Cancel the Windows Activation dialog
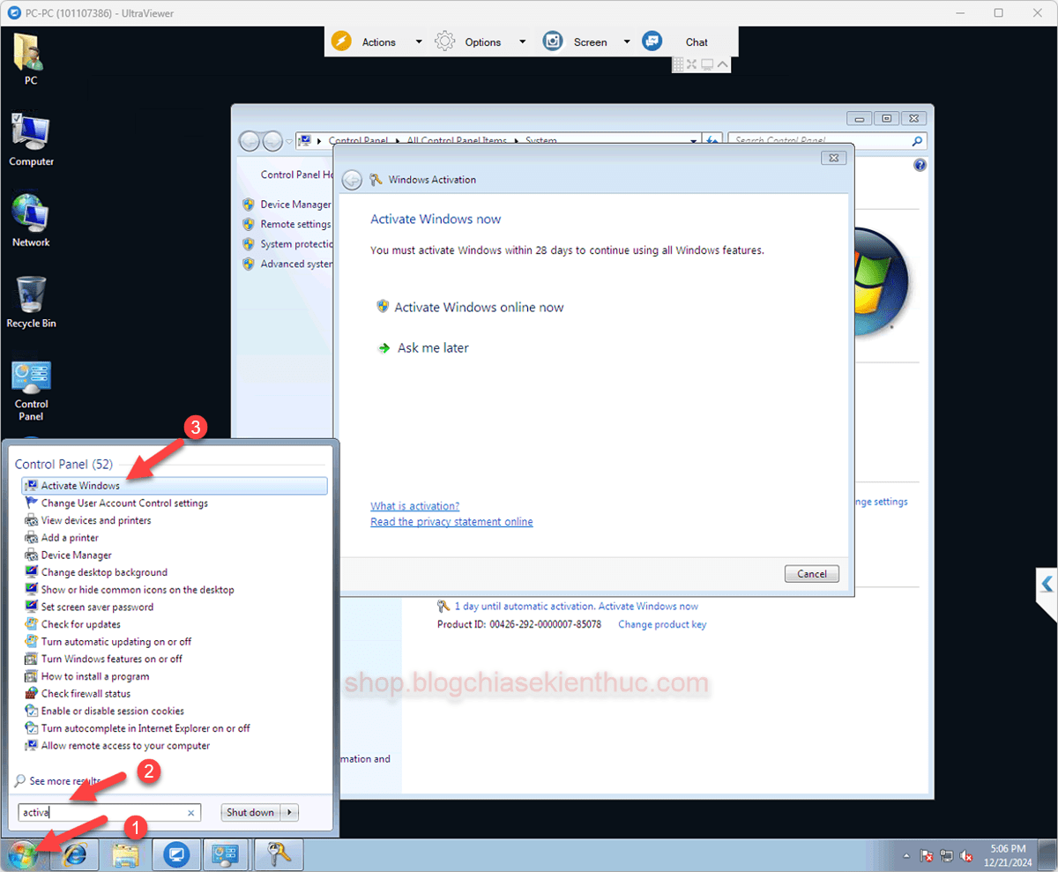The height and width of the screenshot is (872, 1058). (811, 573)
